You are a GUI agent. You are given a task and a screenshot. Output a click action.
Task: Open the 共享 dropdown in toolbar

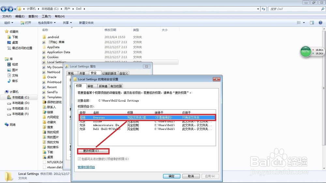pos(67,23)
